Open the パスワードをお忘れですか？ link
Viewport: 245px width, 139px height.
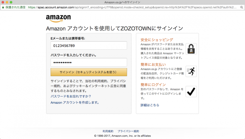pyautogui.click(x=71, y=96)
